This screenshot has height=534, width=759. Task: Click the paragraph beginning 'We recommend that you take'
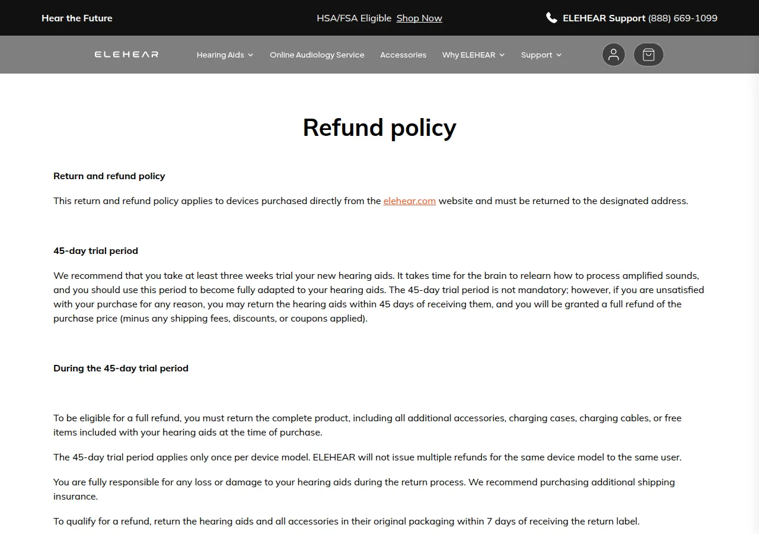(379, 297)
